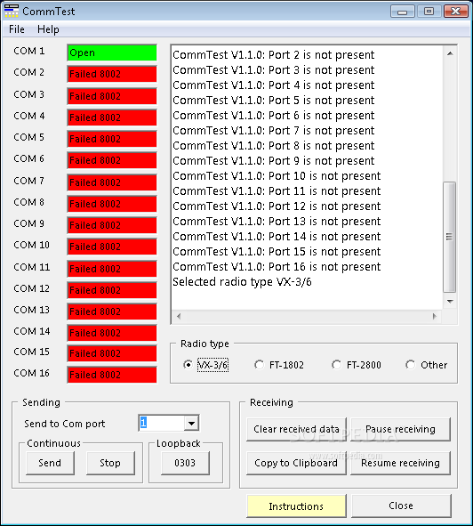Click Pause receiving
The image size is (473, 526).
[400, 429]
